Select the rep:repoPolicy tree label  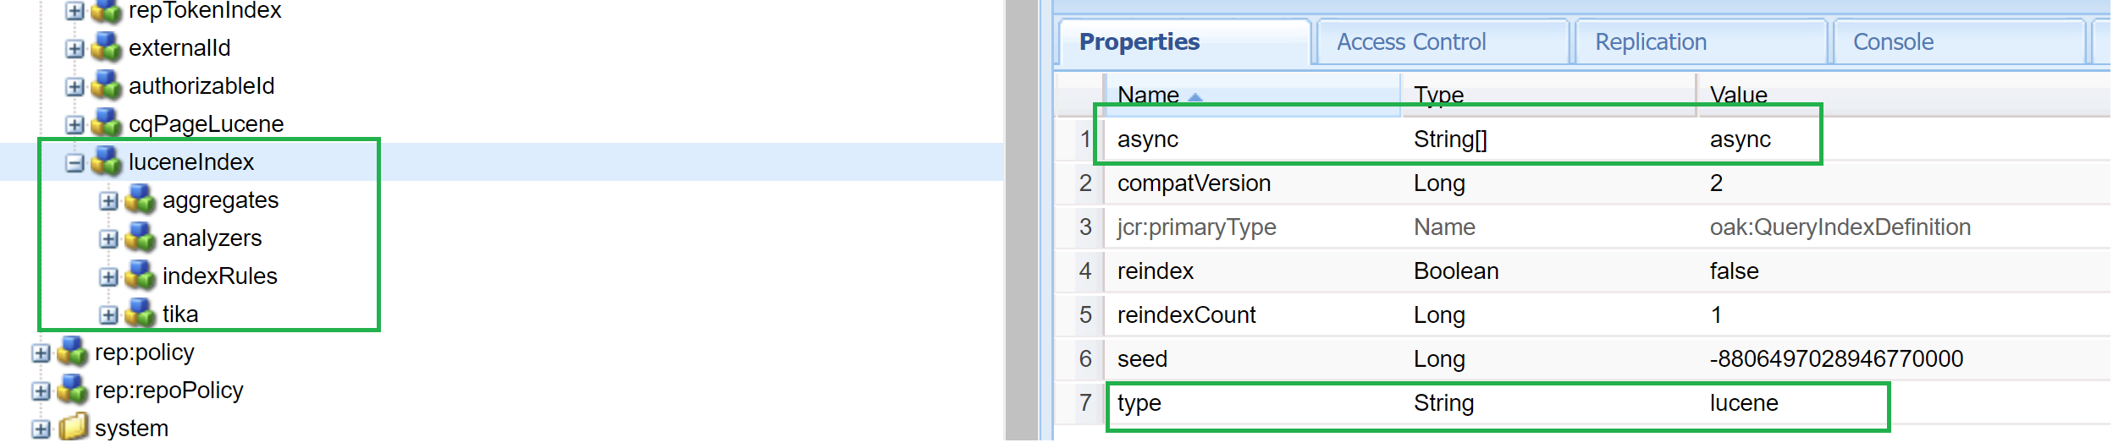pos(169,391)
